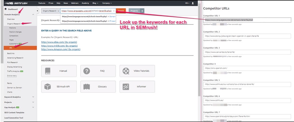Open Traffic Analytics in the sidebar
The width and height of the screenshot is (294, 122).
[13, 71]
